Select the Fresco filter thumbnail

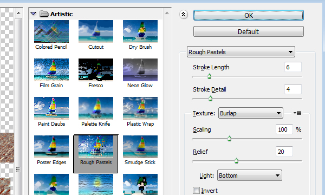[x=96, y=70]
